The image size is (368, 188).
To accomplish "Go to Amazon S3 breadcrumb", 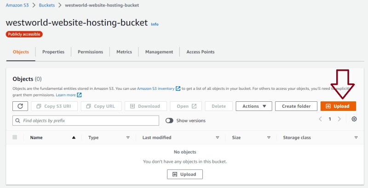I will pos(17,5).
